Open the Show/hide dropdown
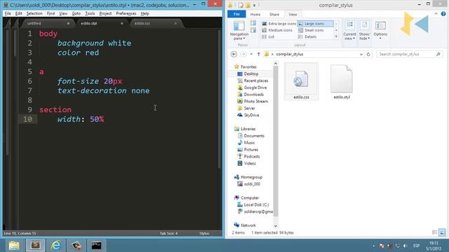This screenshot has height=252, width=449. [365, 30]
